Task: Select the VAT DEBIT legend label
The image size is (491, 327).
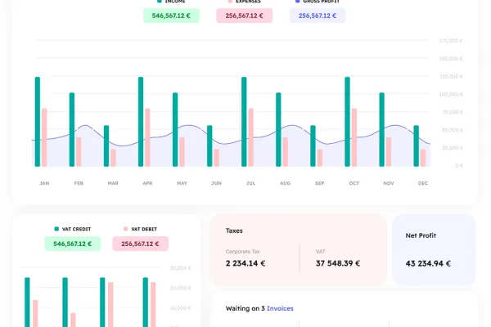Action: (144, 229)
